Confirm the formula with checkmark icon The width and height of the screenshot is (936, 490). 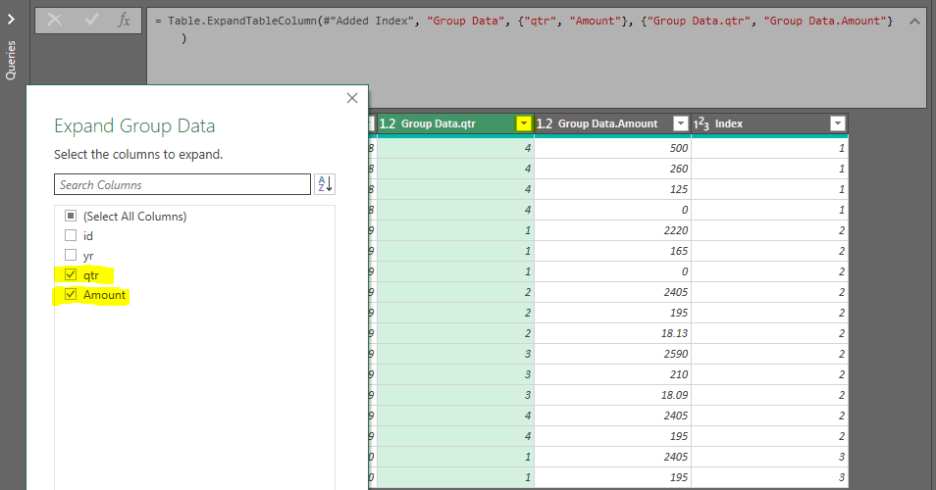pyautogui.click(x=91, y=21)
